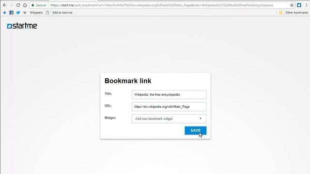Click the URL: label
The height and width of the screenshot is (174, 310).
pos(108,106)
